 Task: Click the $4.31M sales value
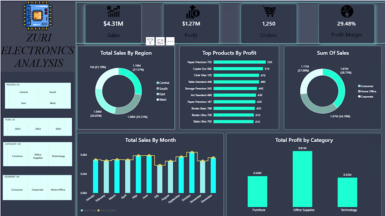113,24
